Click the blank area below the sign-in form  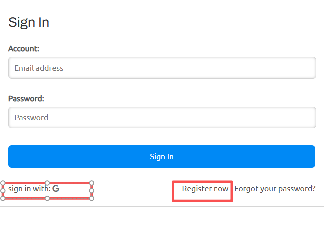pyautogui.click(x=162, y=217)
